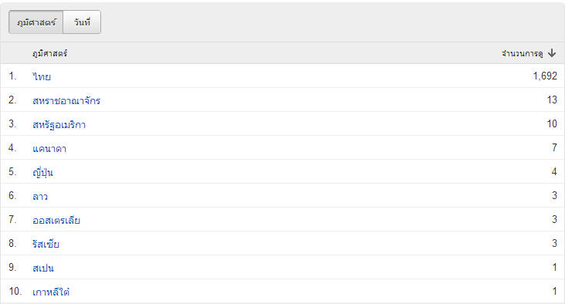Open the ญี่ปุ่น link

(42, 172)
